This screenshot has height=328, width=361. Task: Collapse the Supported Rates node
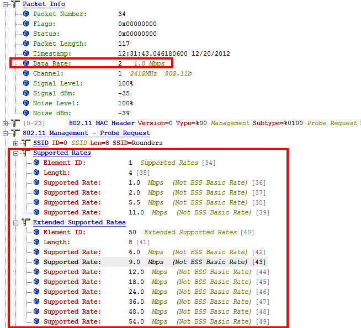[x=15, y=154]
